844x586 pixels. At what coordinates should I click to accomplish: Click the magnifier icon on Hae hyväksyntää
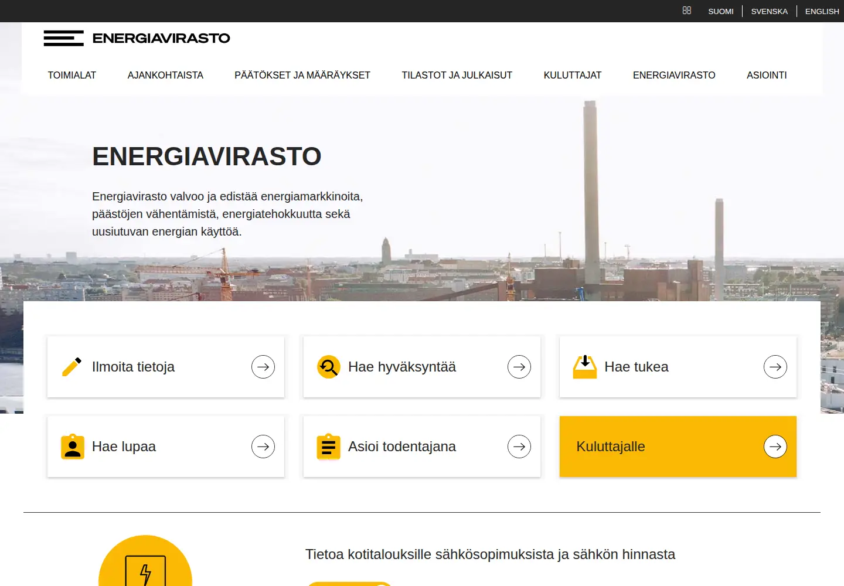click(328, 367)
